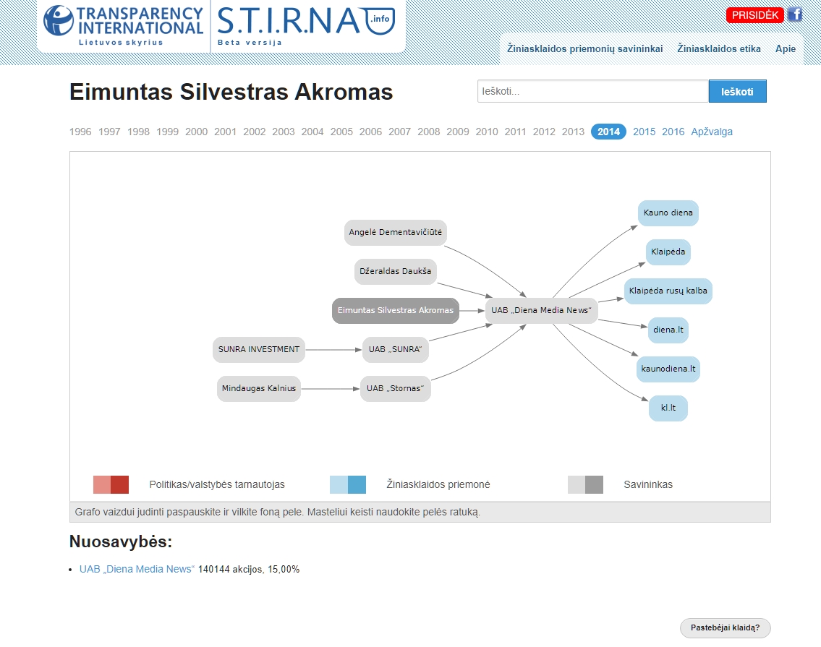Click the kl.lt media node
The image size is (821, 647).
point(668,408)
